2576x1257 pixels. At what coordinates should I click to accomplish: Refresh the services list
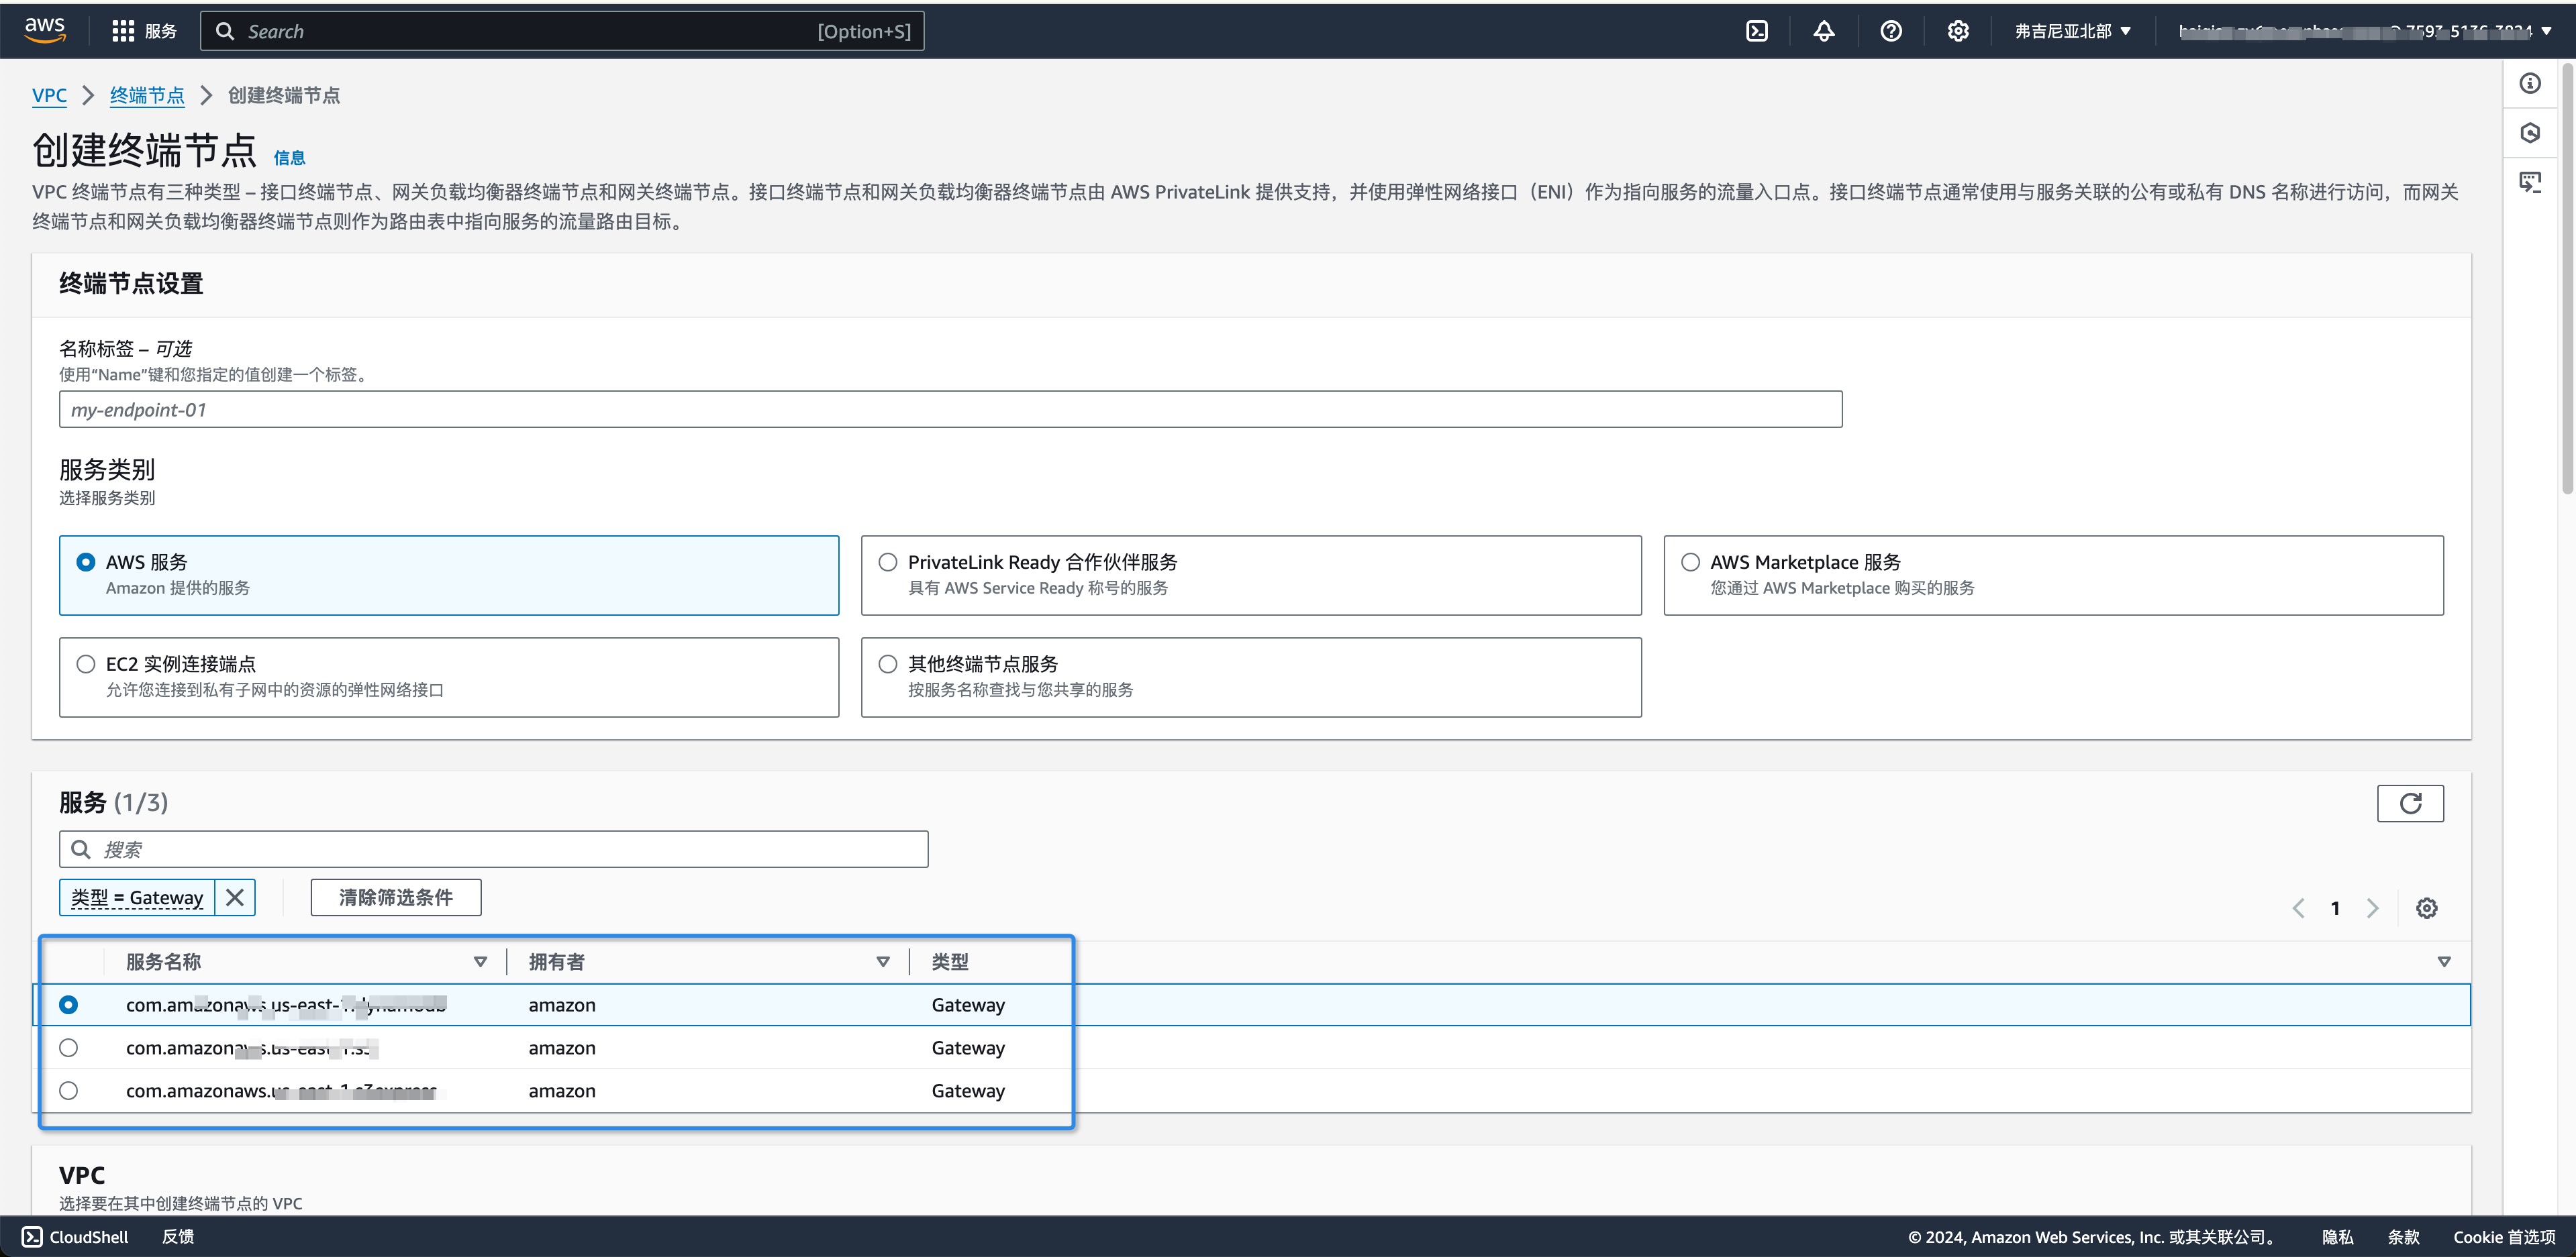point(2410,804)
